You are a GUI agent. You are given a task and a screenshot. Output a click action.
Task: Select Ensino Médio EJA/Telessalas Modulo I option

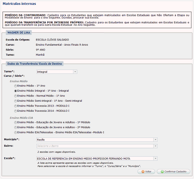pos(16,132)
